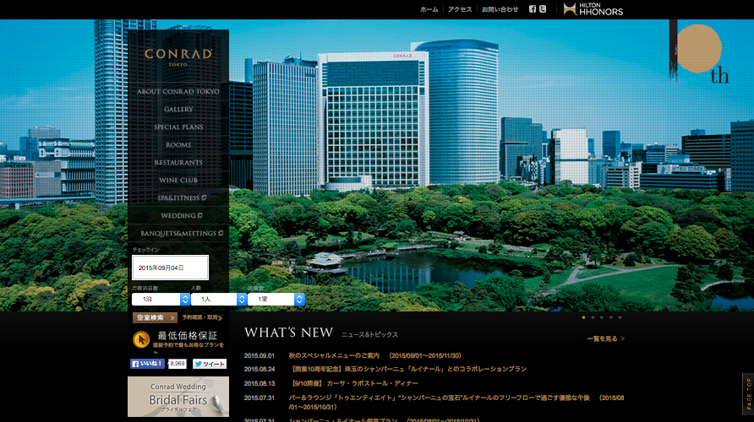Open the Wine Club menu item
Image resolution: width=754 pixels, height=422 pixels.
pyautogui.click(x=178, y=181)
